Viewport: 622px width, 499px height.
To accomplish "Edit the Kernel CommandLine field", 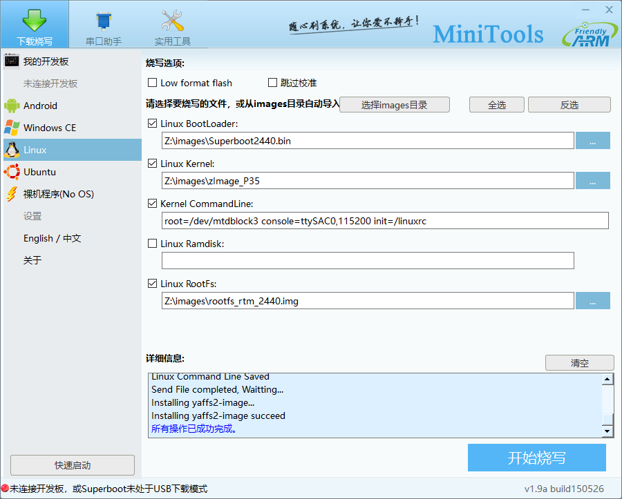I will point(385,221).
